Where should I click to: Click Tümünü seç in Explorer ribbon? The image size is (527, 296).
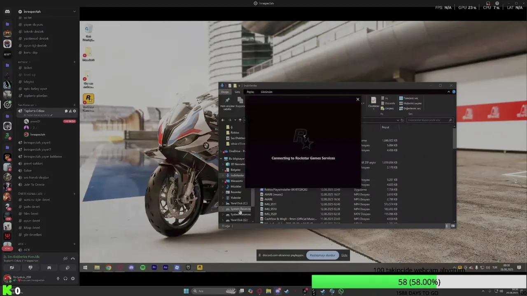pos(409,98)
